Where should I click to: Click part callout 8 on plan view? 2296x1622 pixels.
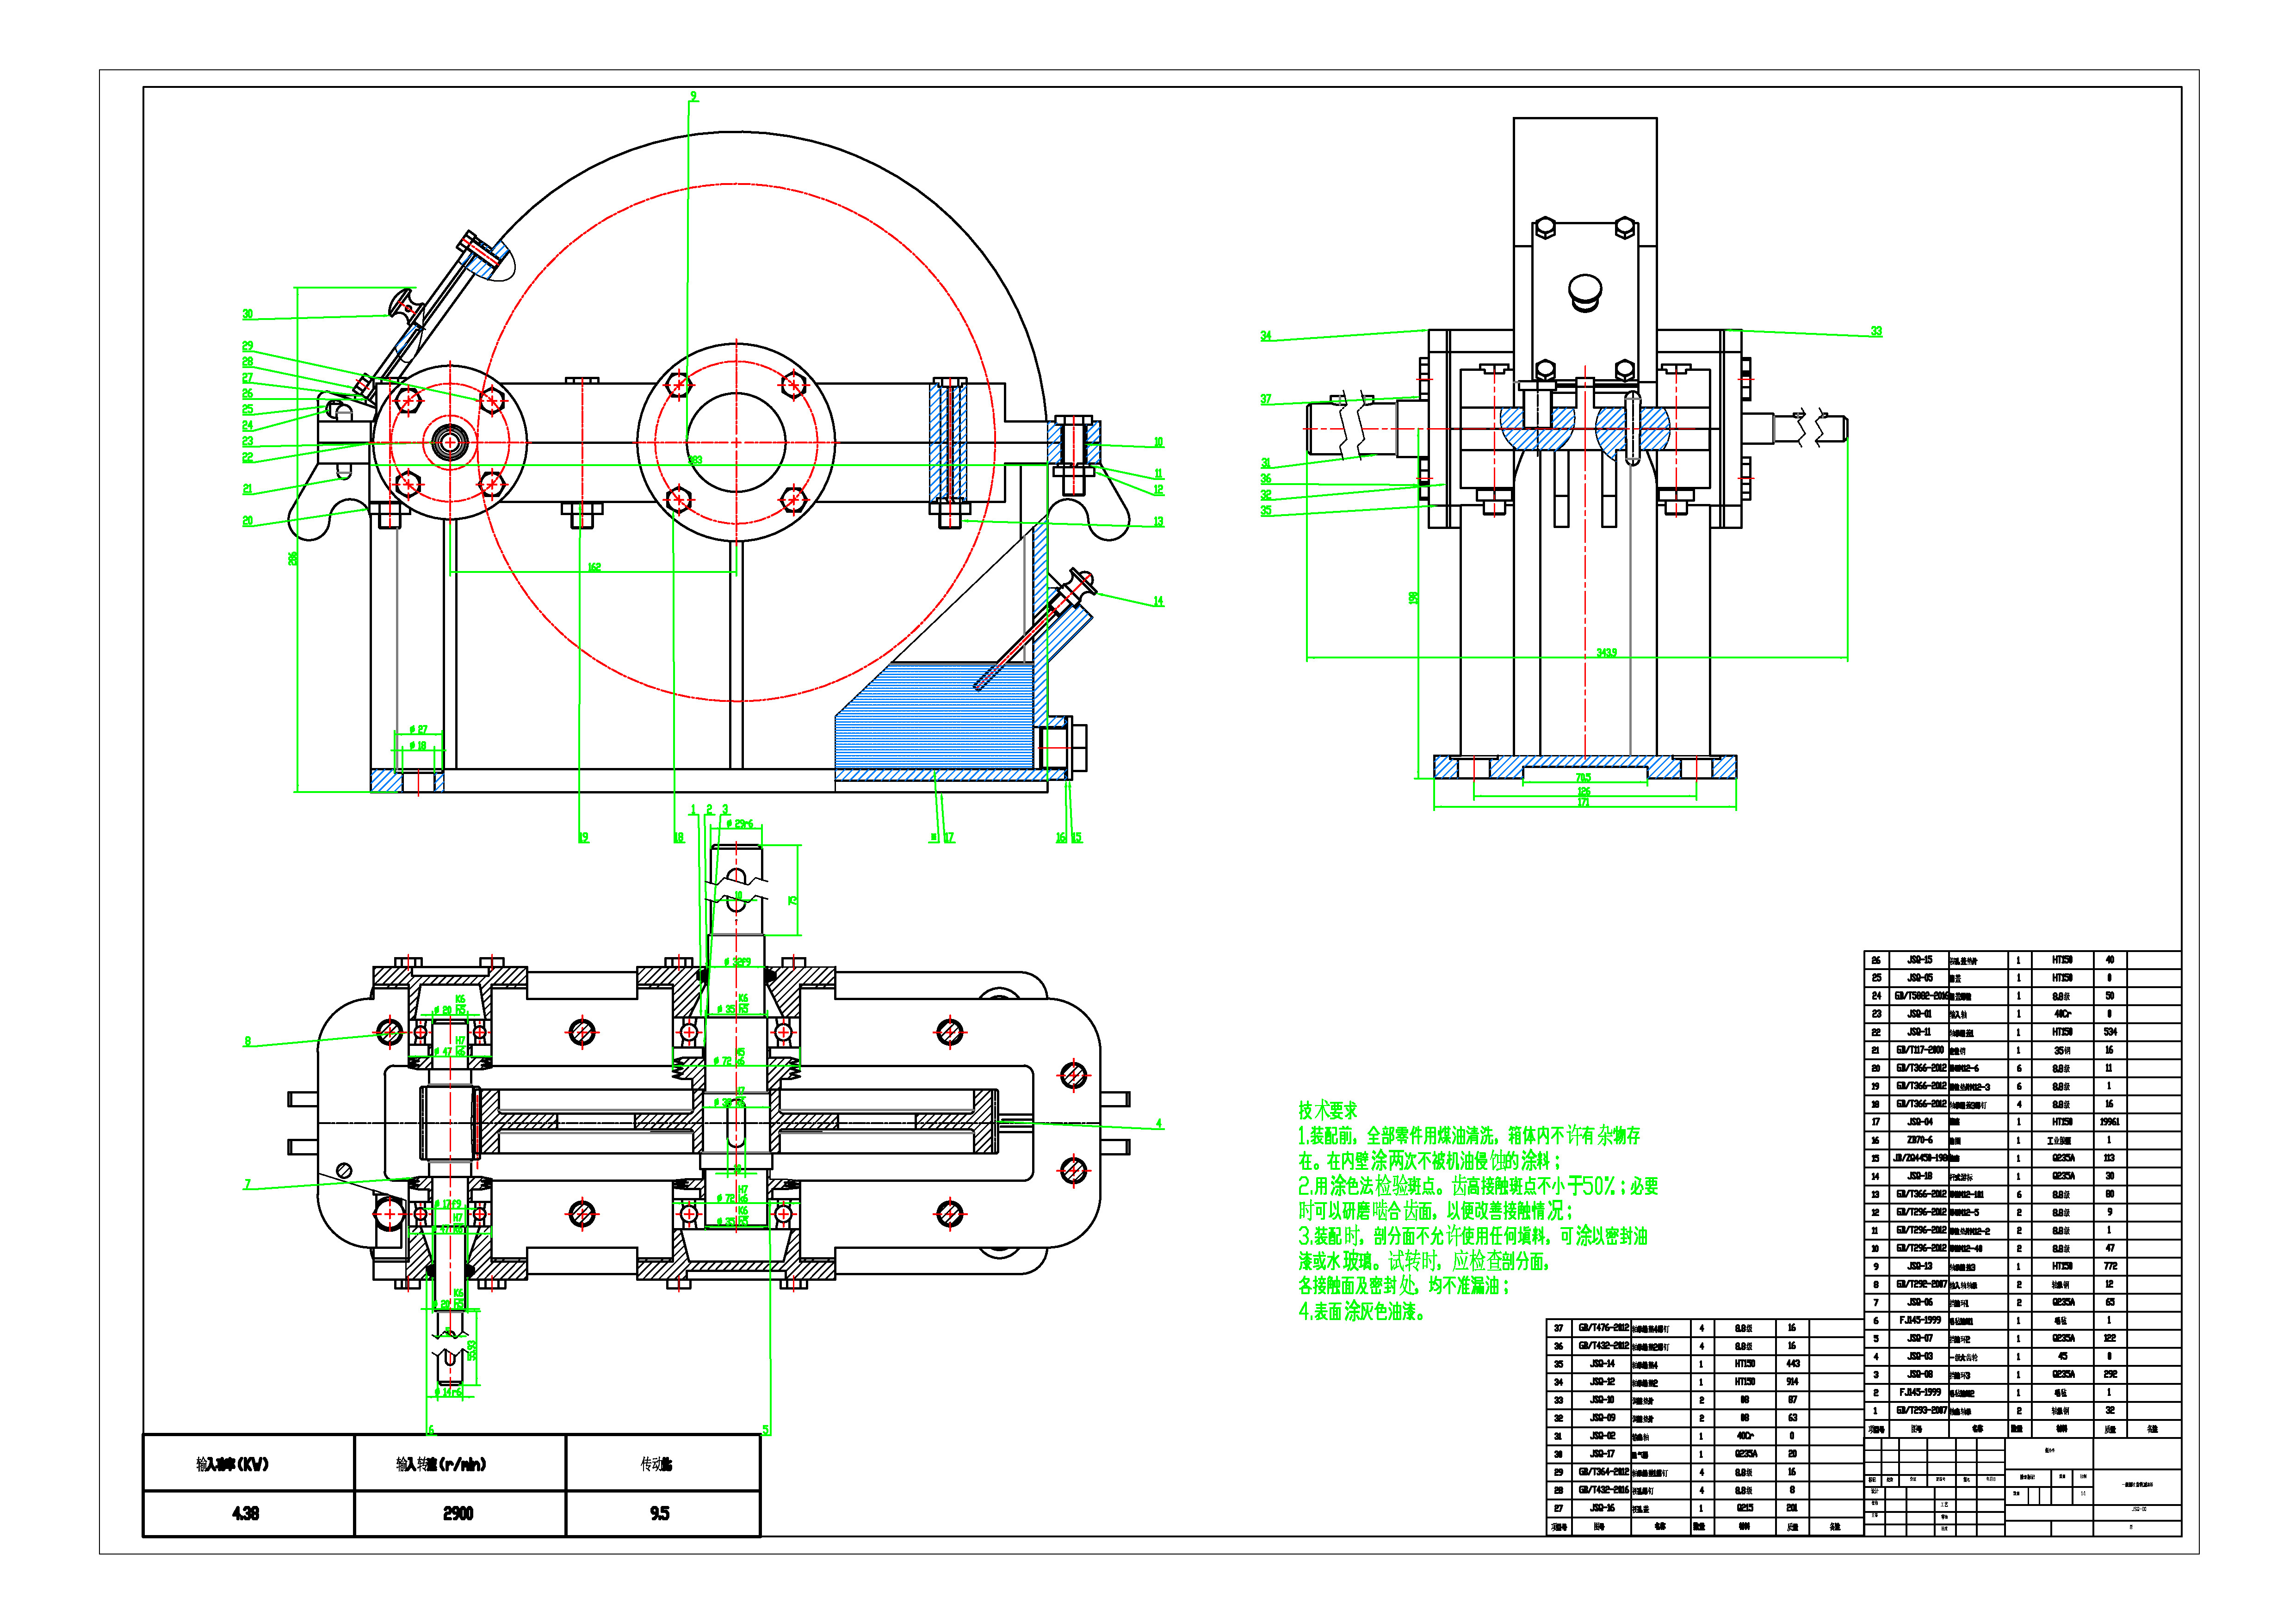pos(247,1041)
